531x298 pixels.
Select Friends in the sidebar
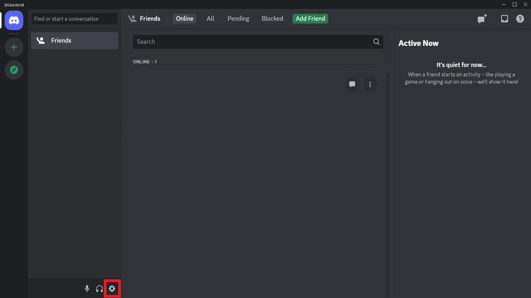75,41
